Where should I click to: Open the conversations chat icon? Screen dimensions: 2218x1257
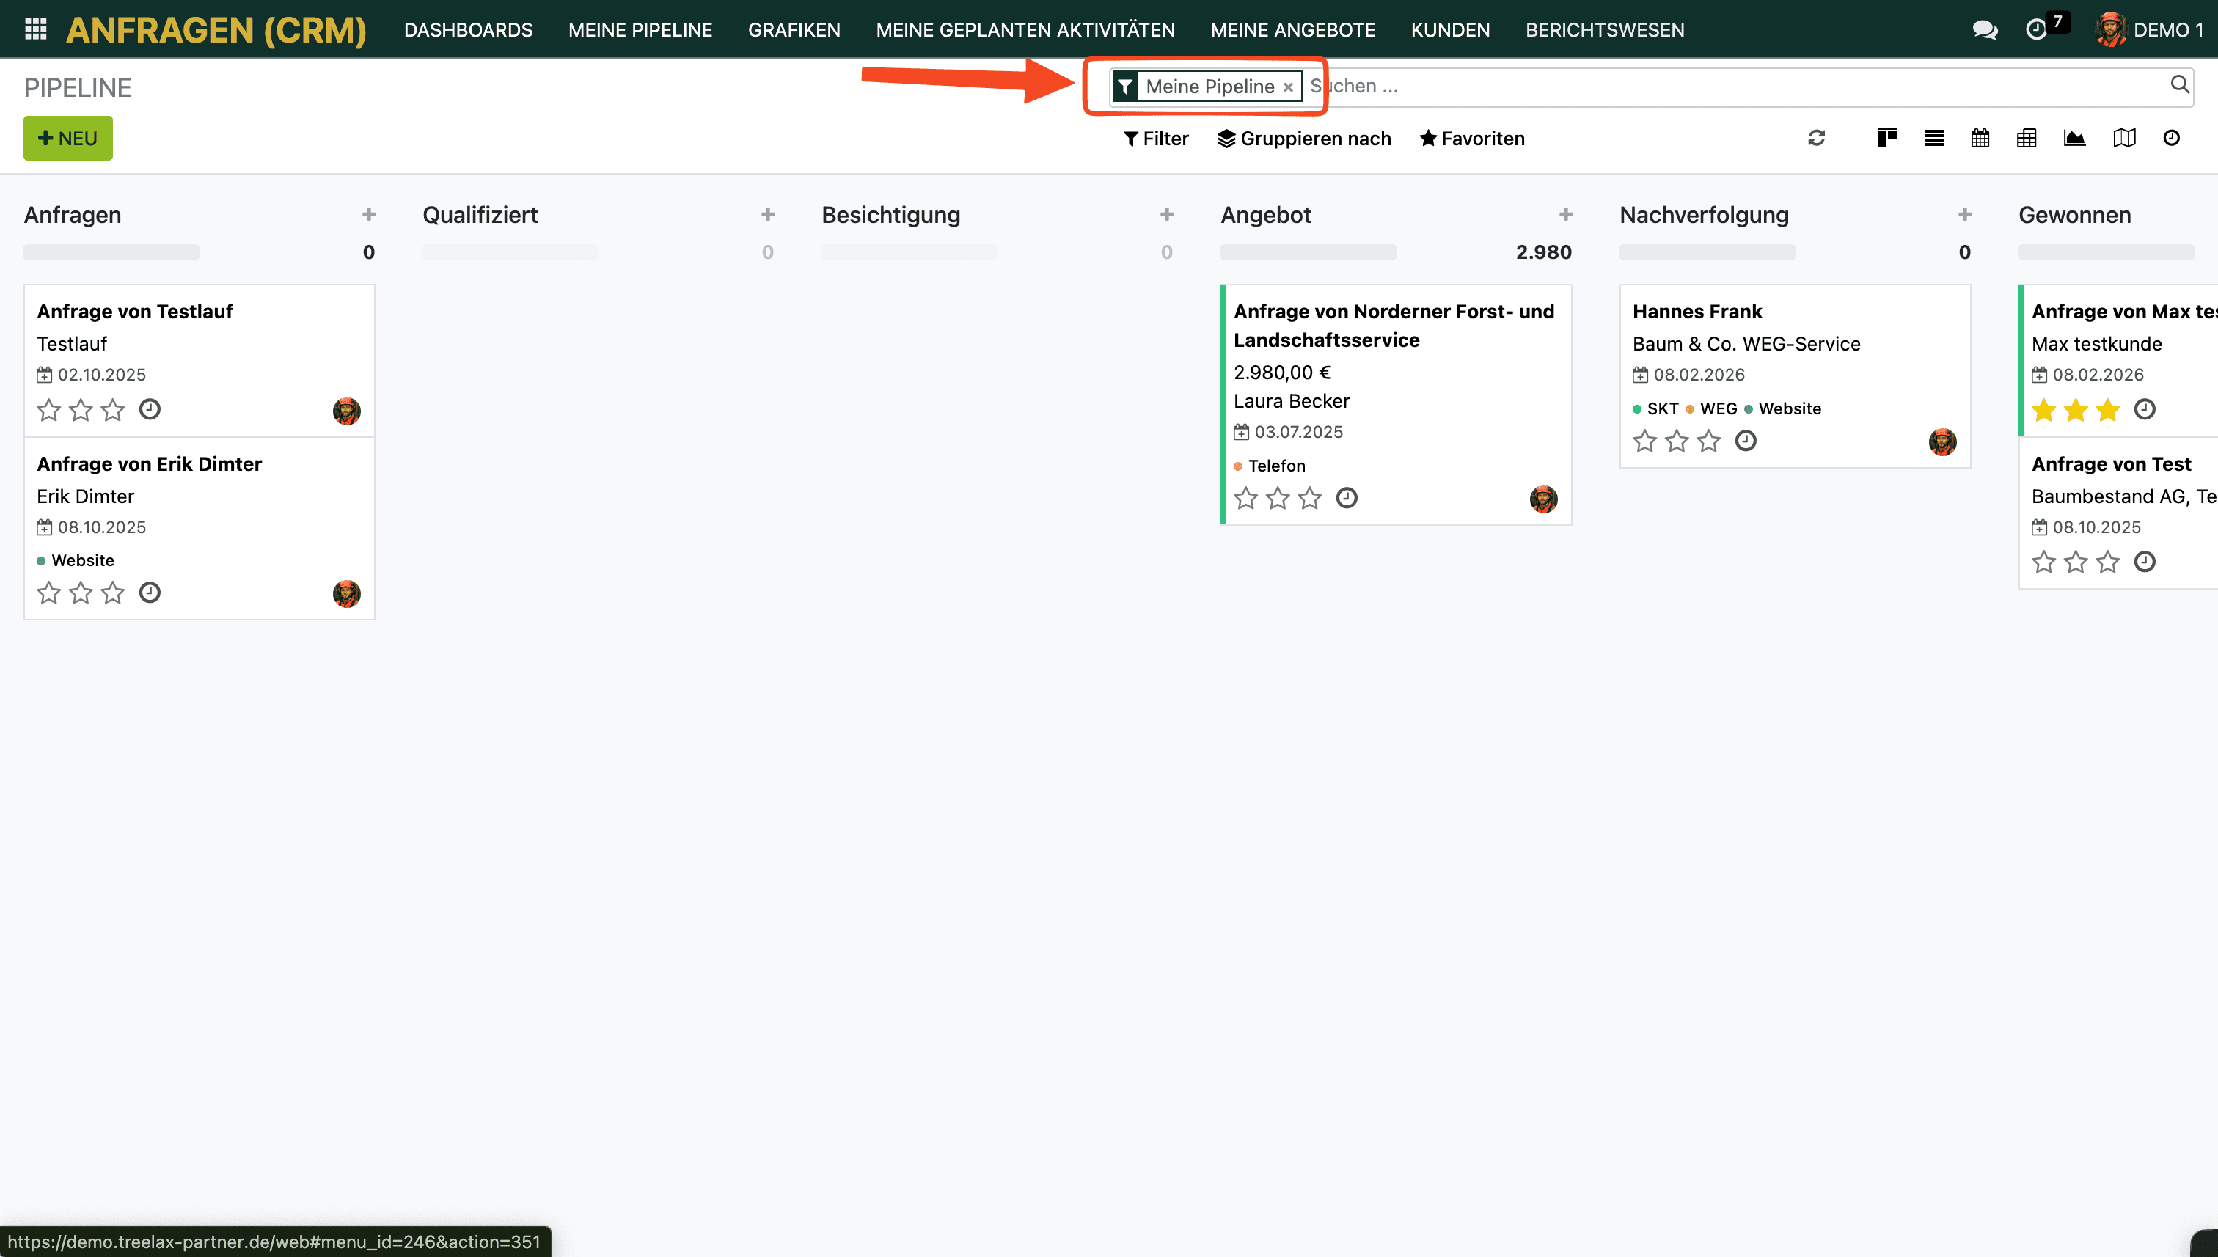[x=1985, y=29]
